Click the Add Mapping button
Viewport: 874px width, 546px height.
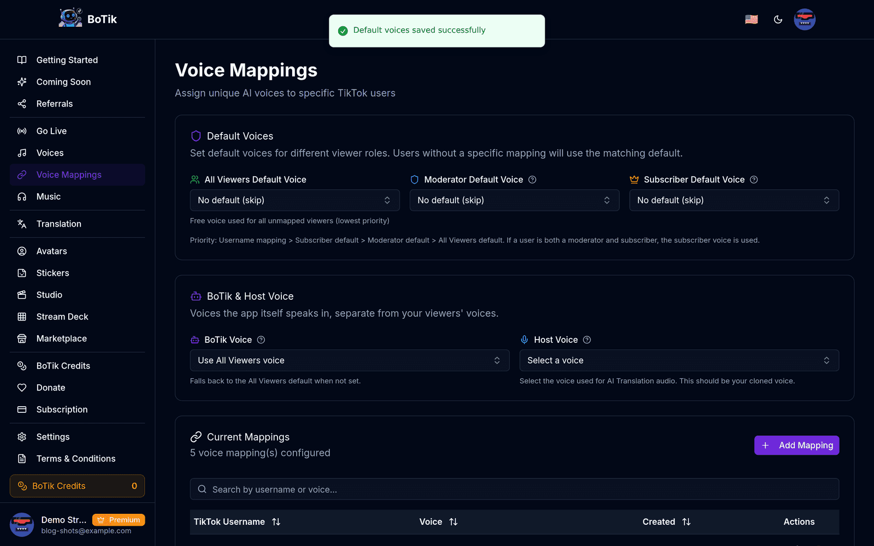pyautogui.click(x=796, y=446)
